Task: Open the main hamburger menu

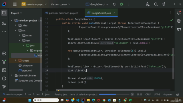Action: click(15, 4)
